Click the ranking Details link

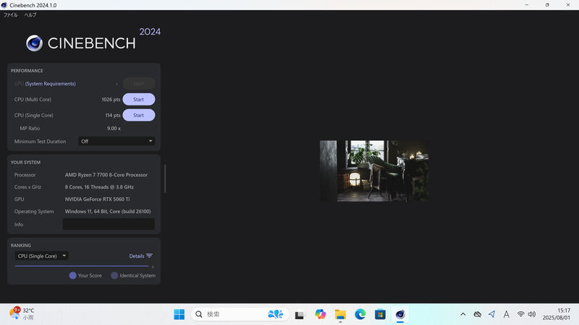point(137,256)
